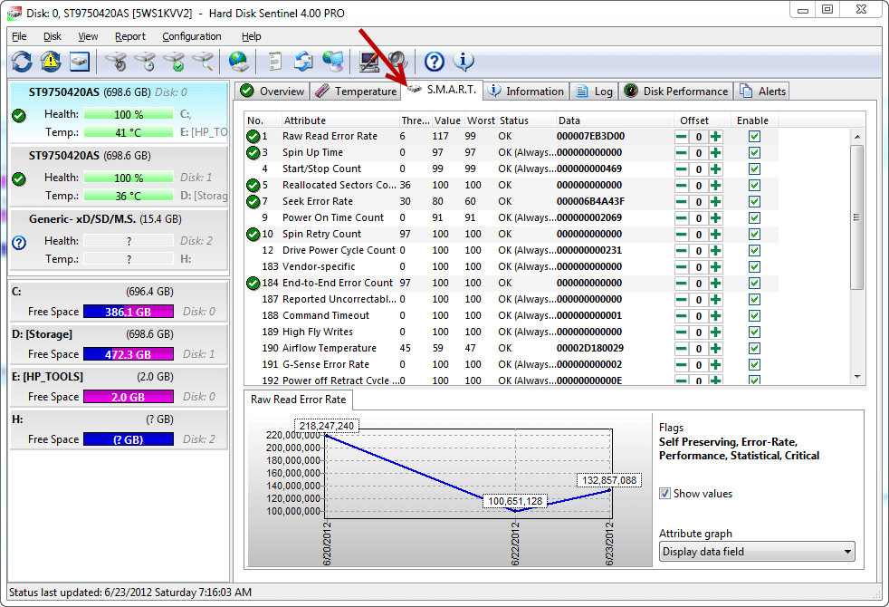Click the green plus in Raw Read Error Rate row
Screen dimensions: 889x607
tap(715, 136)
